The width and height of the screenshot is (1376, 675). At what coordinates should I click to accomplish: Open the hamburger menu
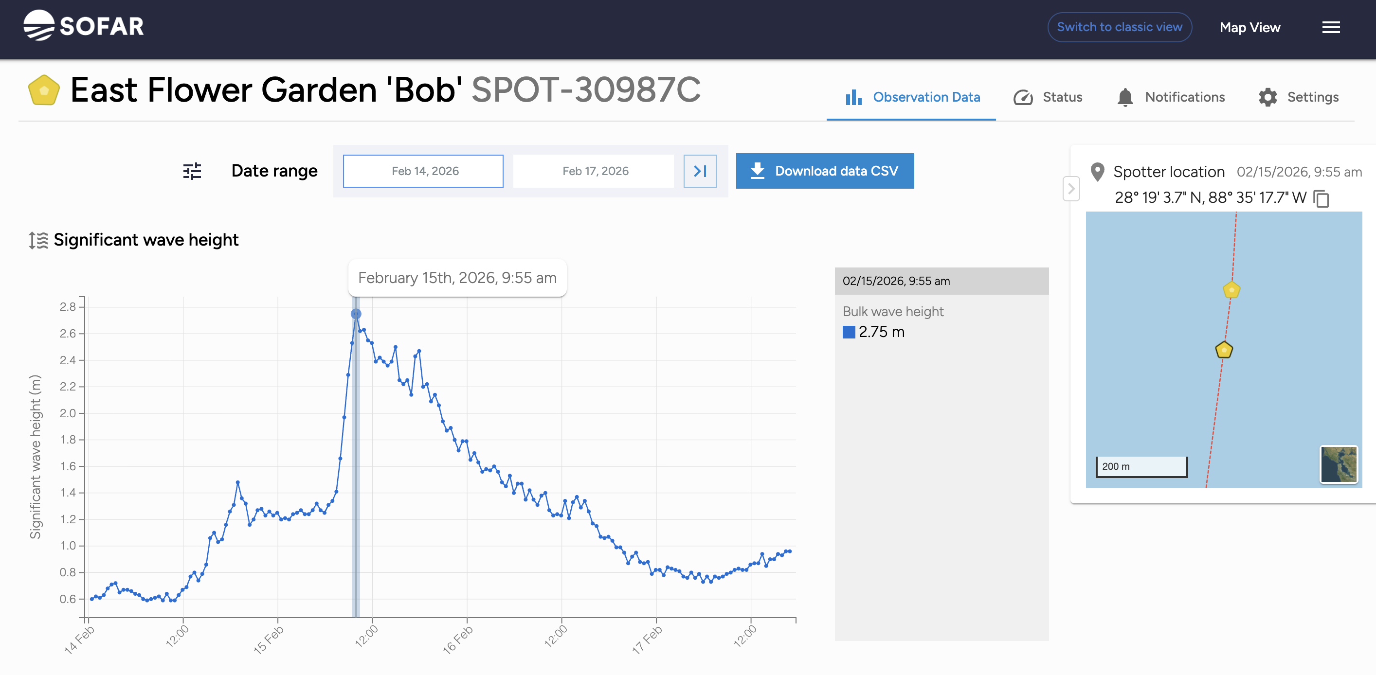[x=1331, y=27]
